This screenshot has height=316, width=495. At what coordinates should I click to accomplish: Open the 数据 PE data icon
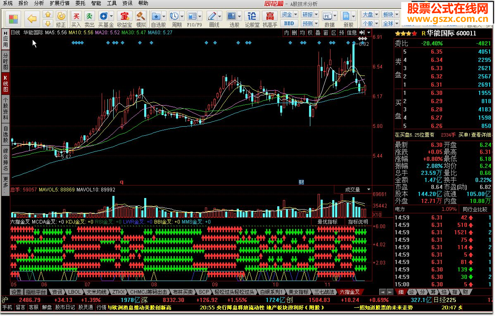[327, 16]
